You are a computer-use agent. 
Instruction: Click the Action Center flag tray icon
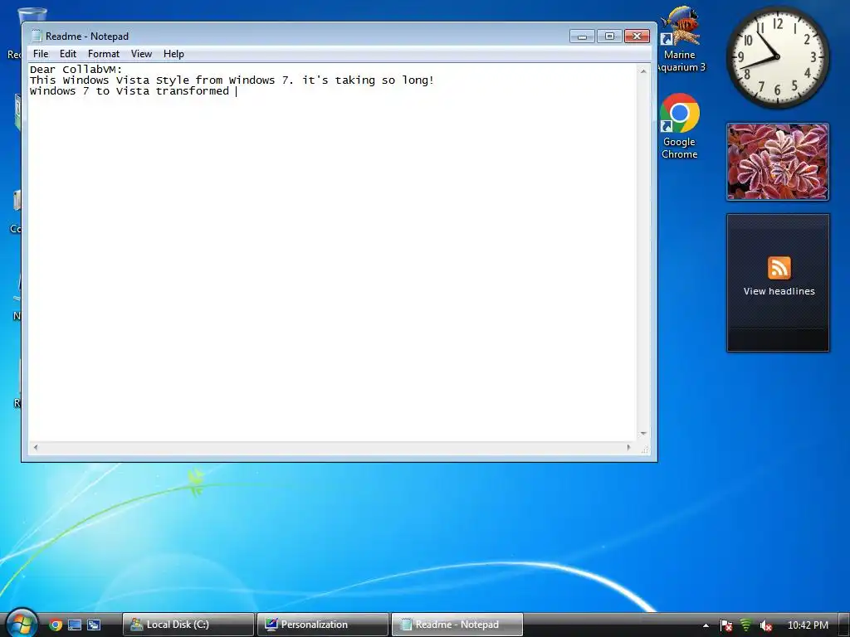point(725,625)
